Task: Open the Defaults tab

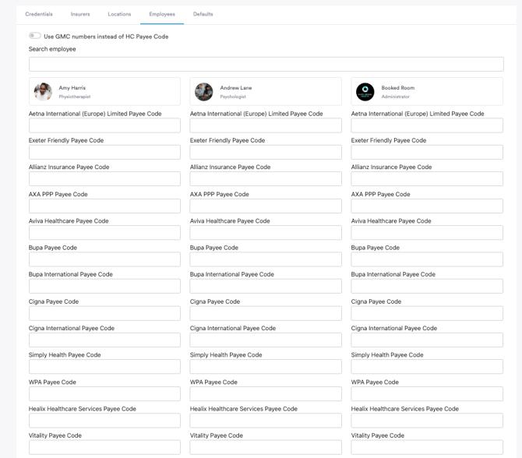Action: pos(203,14)
